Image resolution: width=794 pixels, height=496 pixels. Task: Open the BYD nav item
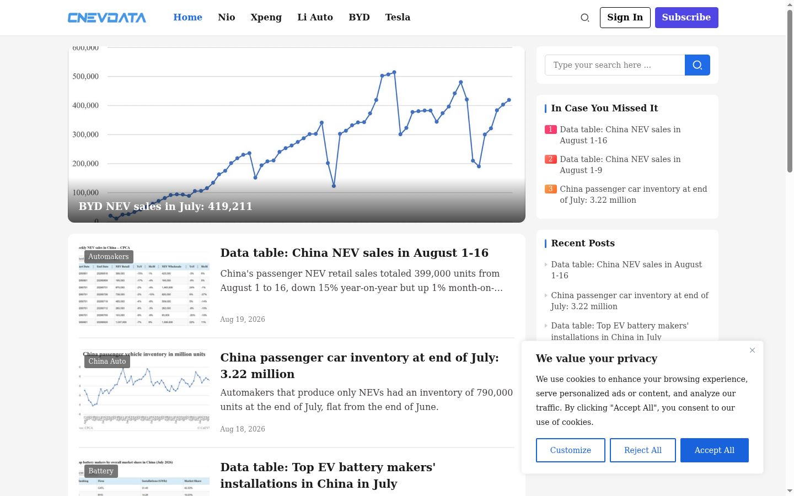pyautogui.click(x=360, y=18)
